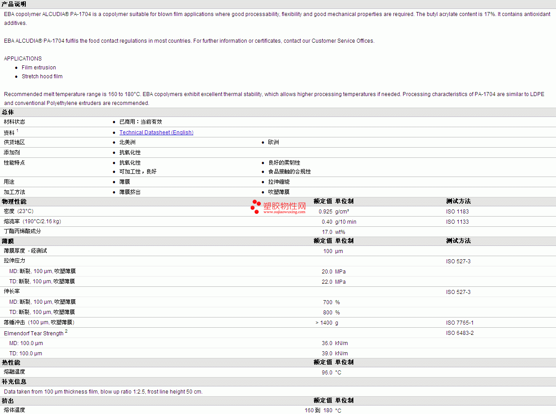Screen dimensions: 556x414
Task: Click the 良好的柔韧性 feature entry
Action: coord(284,163)
